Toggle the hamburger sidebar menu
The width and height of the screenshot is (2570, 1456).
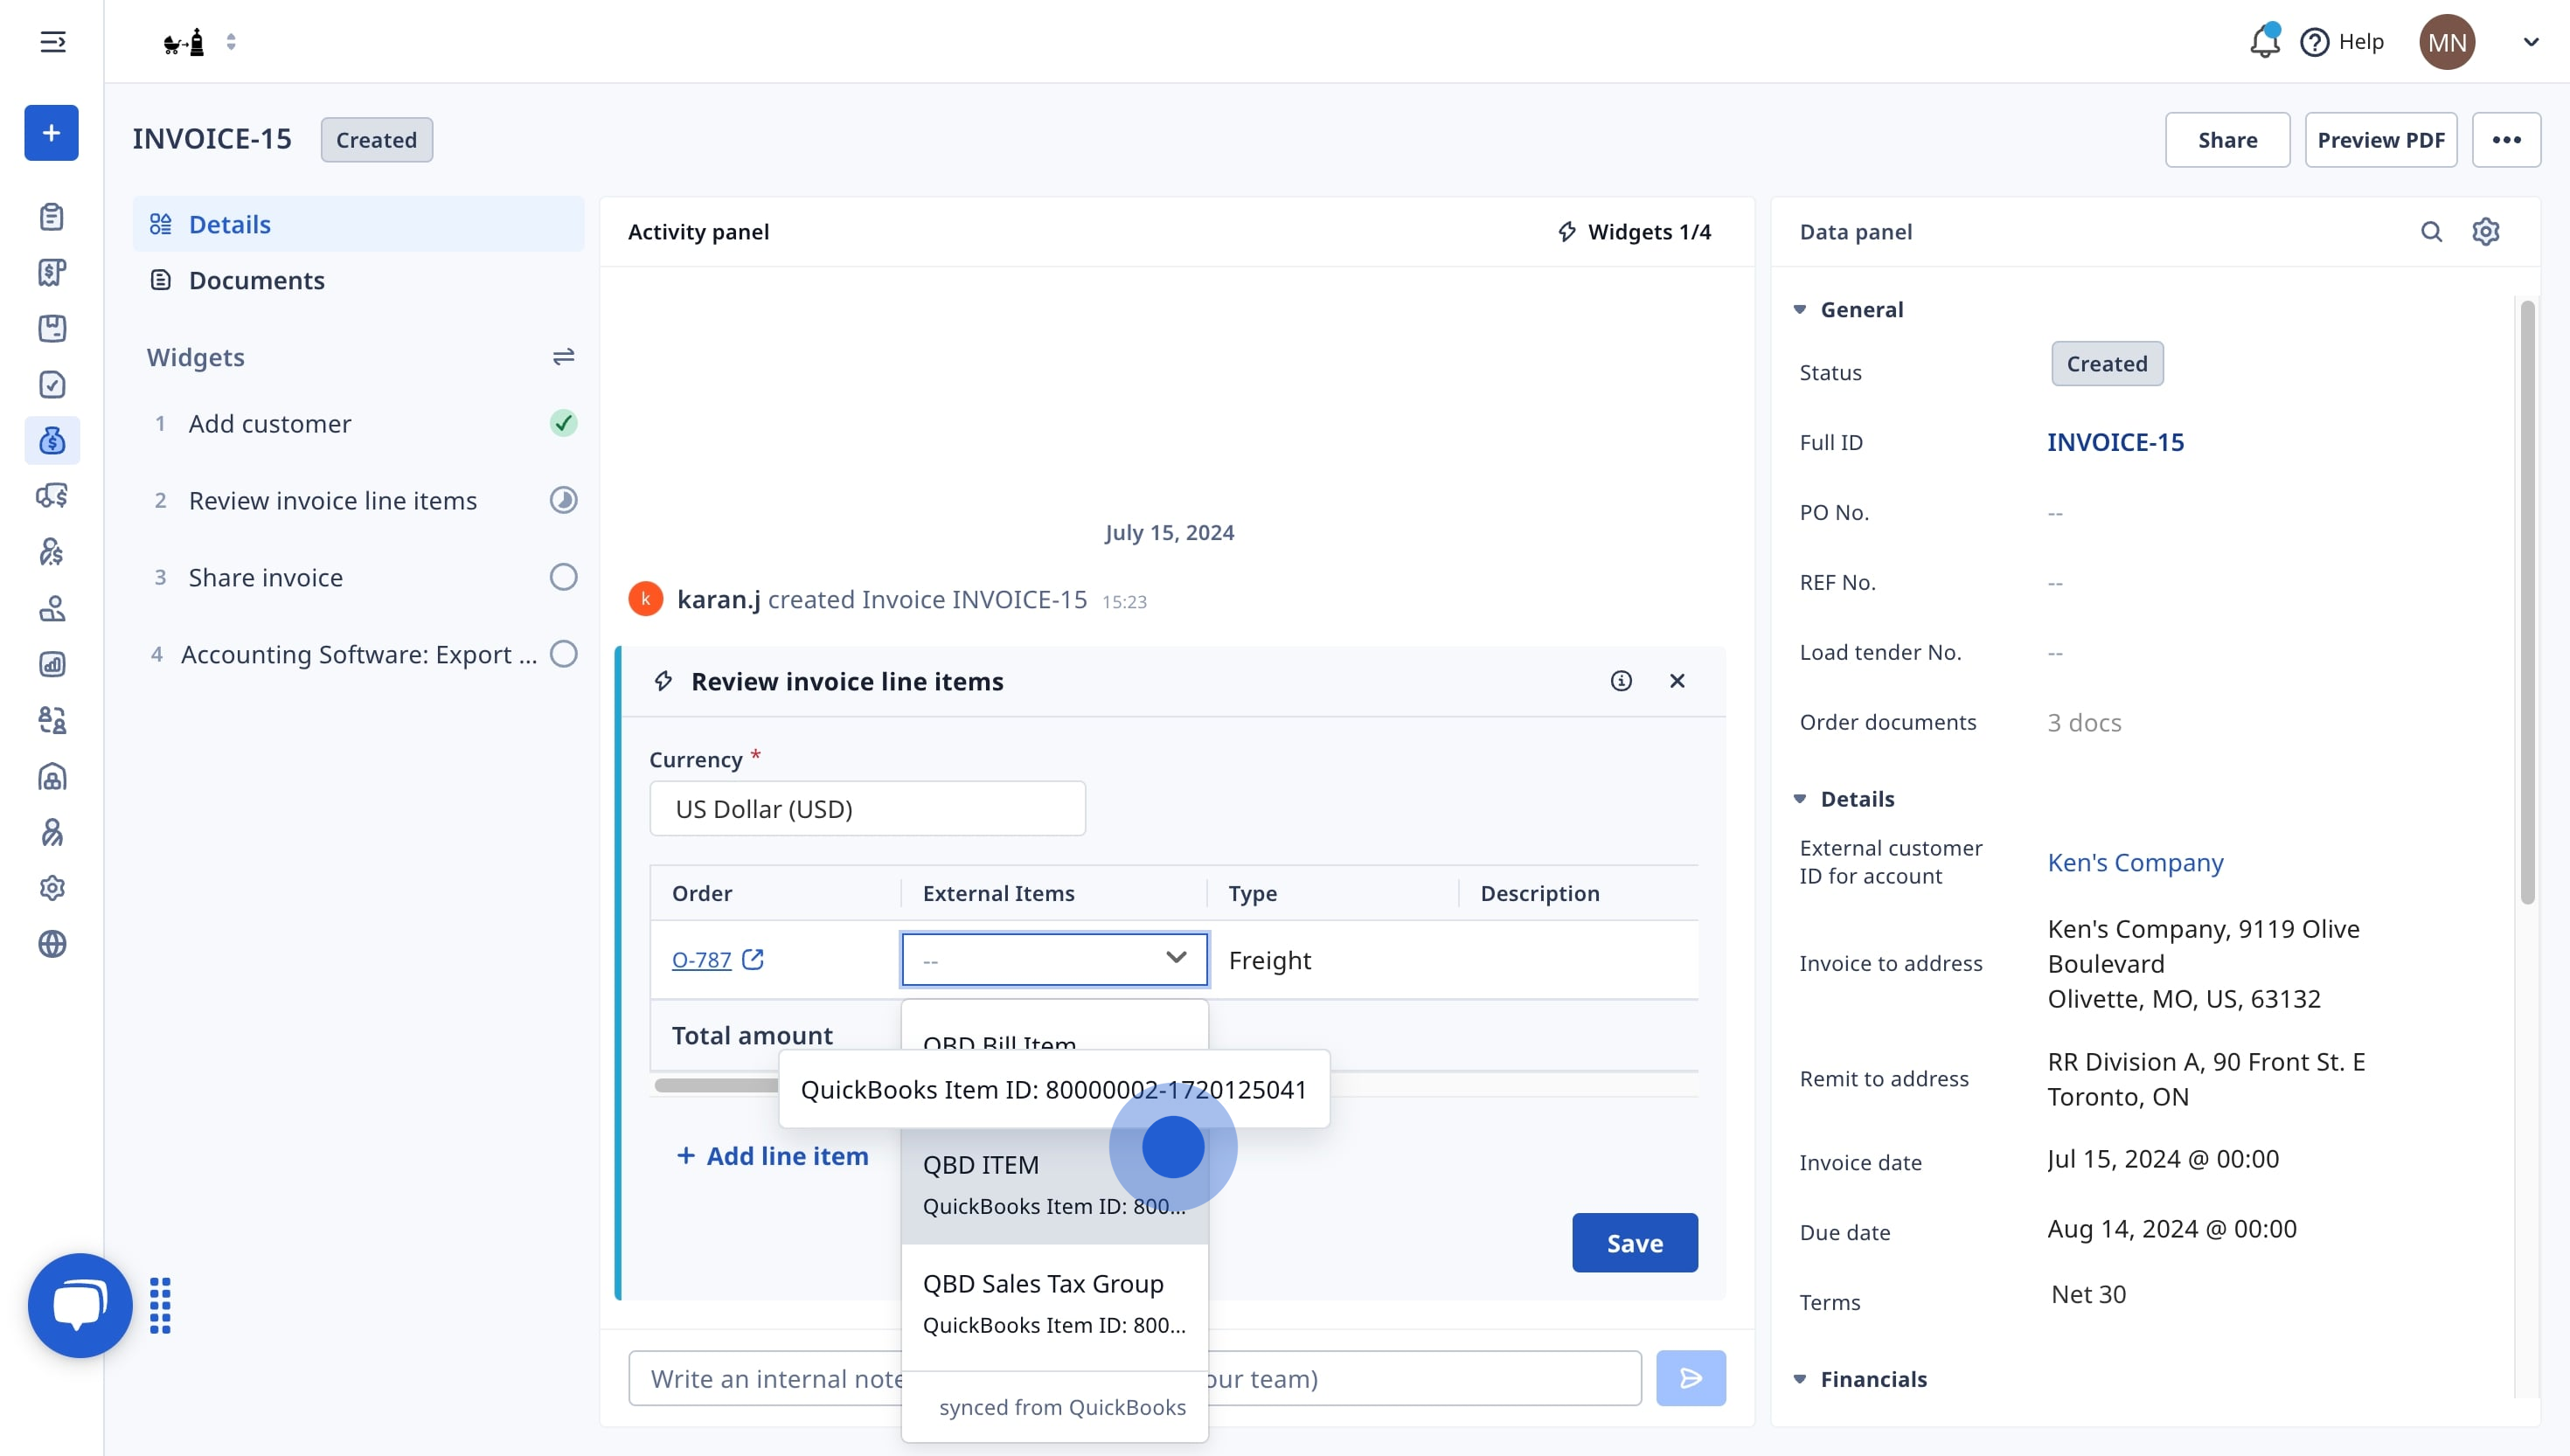click(x=53, y=42)
